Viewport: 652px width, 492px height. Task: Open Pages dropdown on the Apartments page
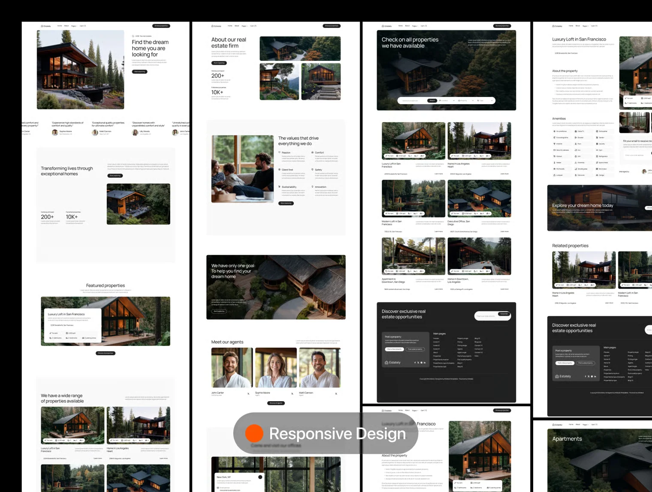[x=586, y=425]
